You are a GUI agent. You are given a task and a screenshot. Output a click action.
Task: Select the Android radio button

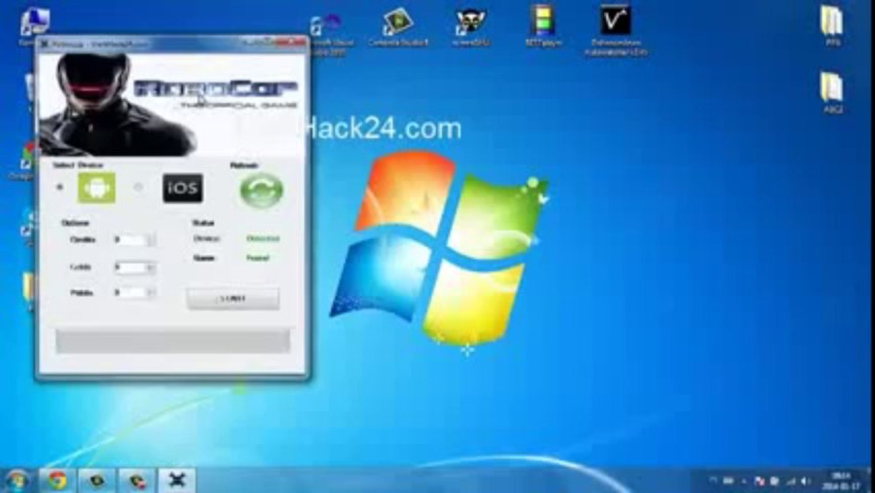60,187
